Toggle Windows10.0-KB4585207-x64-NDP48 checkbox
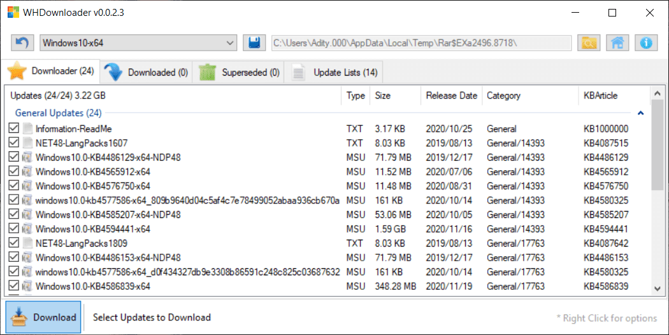 pos(13,214)
